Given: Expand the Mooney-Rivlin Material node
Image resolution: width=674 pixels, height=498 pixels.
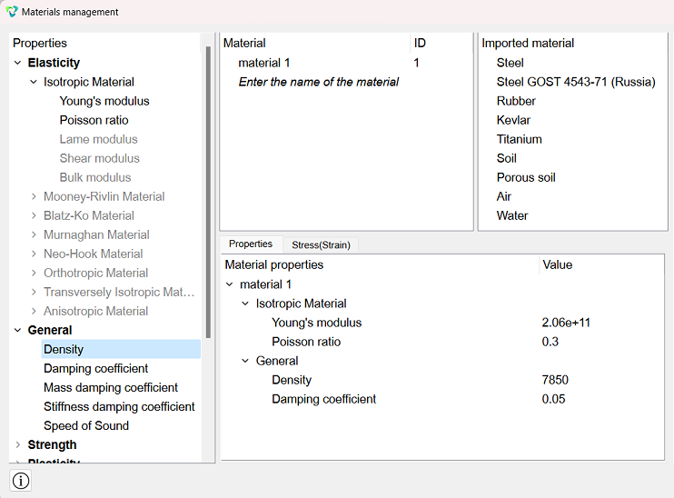Looking at the screenshot, I should point(34,196).
